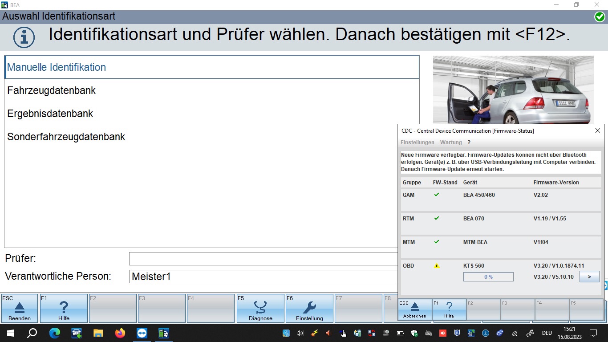The height and width of the screenshot is (342, 608).
Task: Open F1 Hilfe in the CDC window
Action: (449, 309)
